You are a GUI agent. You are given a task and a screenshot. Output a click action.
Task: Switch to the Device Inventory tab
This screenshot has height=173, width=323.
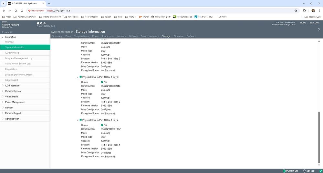pyautogui.click(x=150, y=36)
